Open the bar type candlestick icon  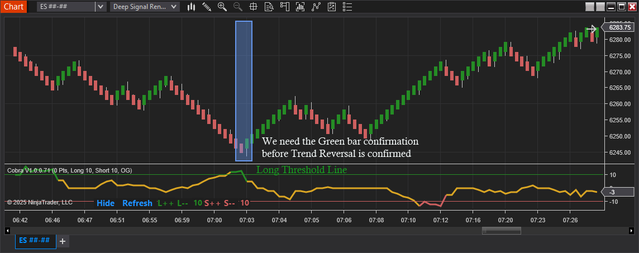(192, 7)
